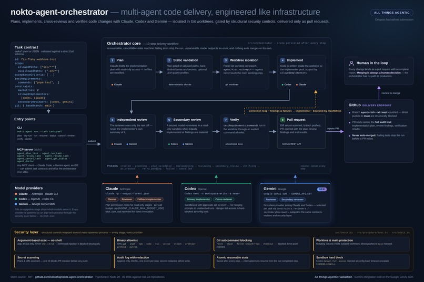Click the Planner pill on the Claude card
Image resolution: width=424 pixels, height=282 pixels.
coord(112,200)
